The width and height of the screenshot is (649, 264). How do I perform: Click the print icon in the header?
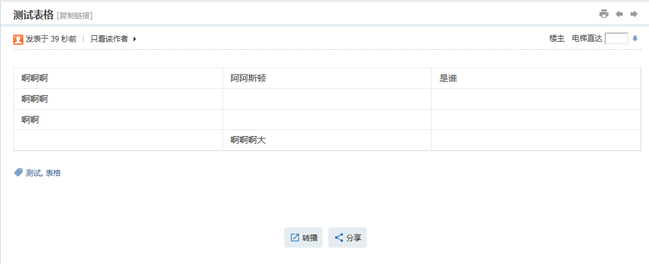click(x=604, y=14)
